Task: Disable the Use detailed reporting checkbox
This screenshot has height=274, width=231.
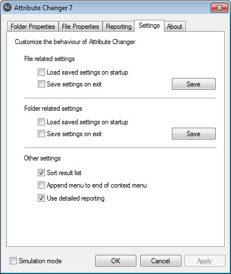Action: point(41,198)
